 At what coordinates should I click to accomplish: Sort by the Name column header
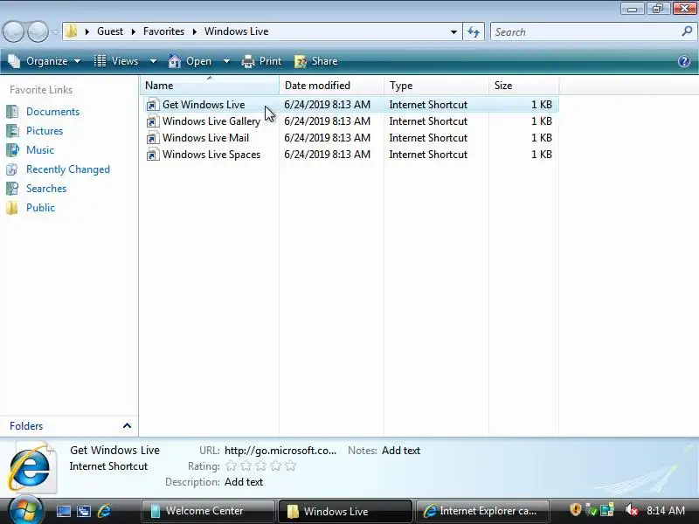pyautogui.click(x=210, y=85)
